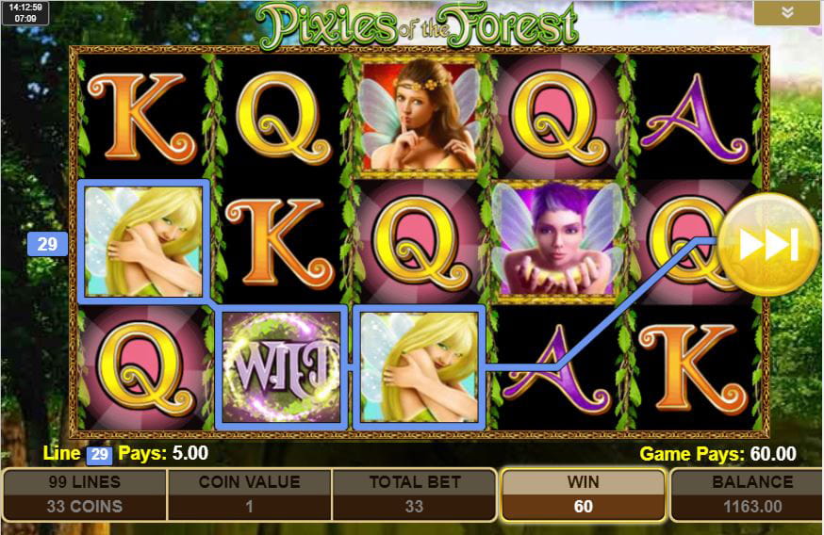The width and height of the screenshot is (824, 535).
Task: Click the Line 29 Pays text
Action: 125,453
